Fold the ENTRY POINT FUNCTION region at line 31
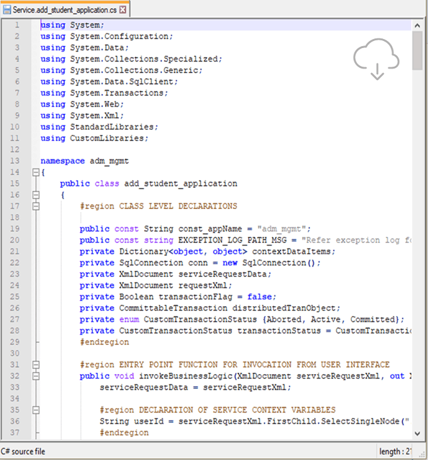428x460 pixels. [x=35, y=365]
